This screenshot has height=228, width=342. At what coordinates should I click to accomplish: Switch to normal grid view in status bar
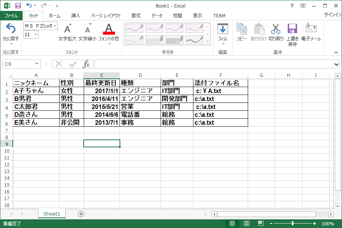[x=232, y=223]
